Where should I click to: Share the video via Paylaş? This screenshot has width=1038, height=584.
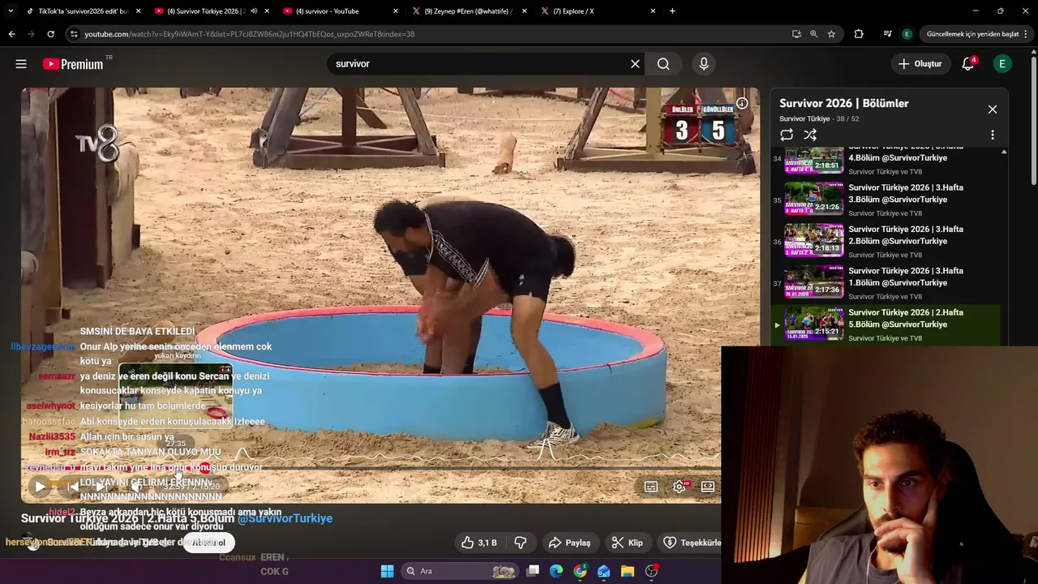569,543
